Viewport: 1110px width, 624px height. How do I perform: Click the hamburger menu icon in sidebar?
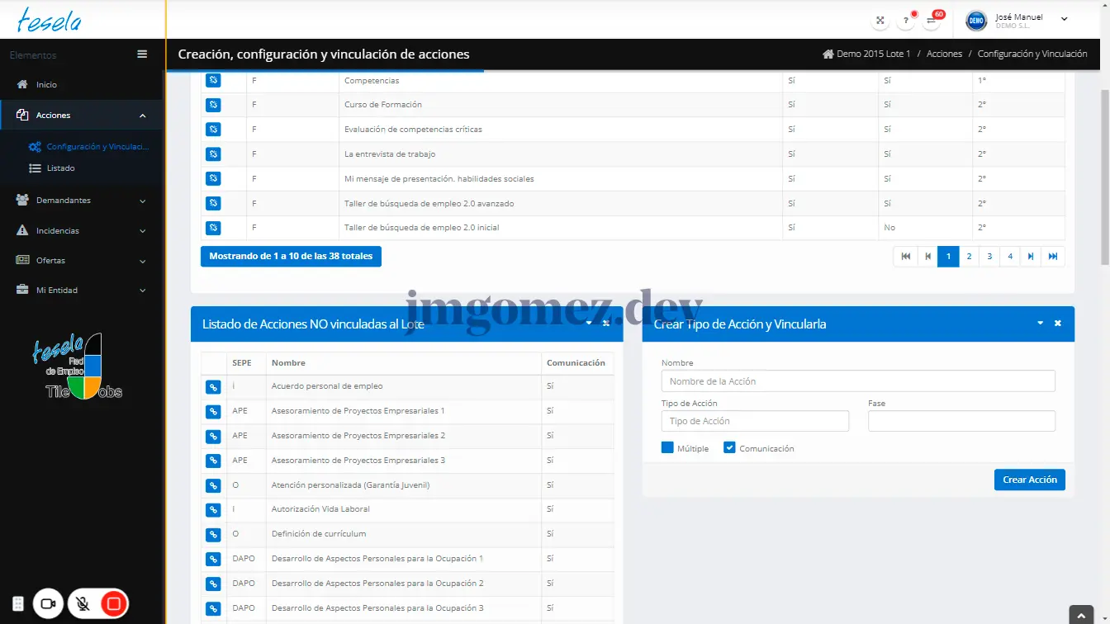142,54
